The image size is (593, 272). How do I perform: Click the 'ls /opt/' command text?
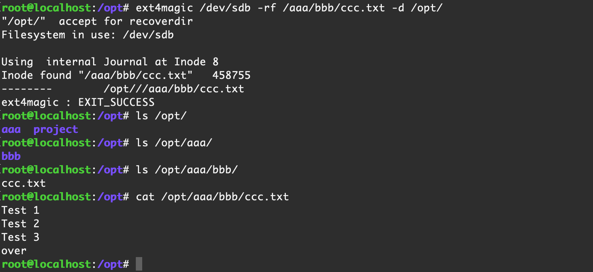pyautogui.click(x=161, y=116)
